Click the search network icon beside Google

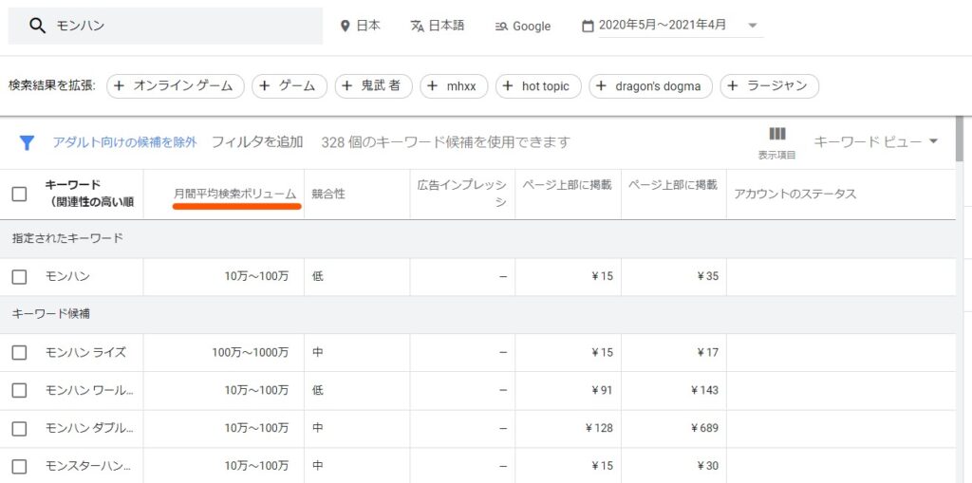tap(501, 27)
